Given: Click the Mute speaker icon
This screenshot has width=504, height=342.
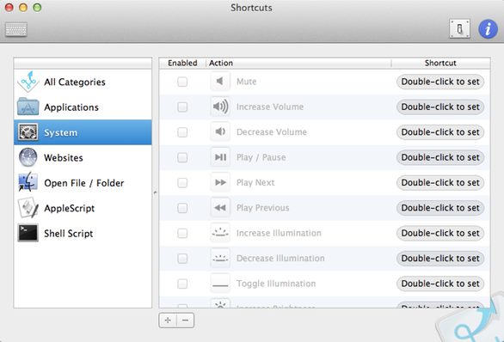Looking at the screenshot, I should 220,82.
